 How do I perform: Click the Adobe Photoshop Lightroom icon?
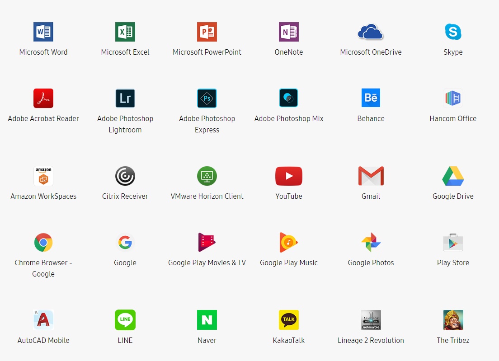tap(125, 98)
